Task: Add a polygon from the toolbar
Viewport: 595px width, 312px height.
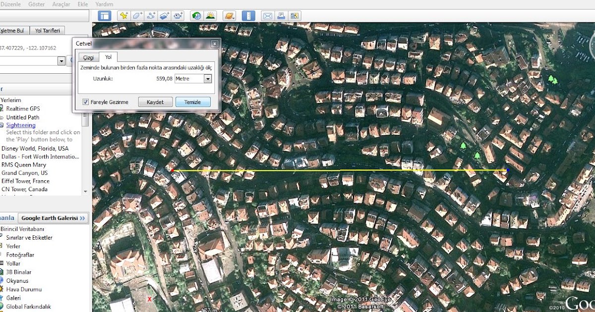Action: coord(137,16)
